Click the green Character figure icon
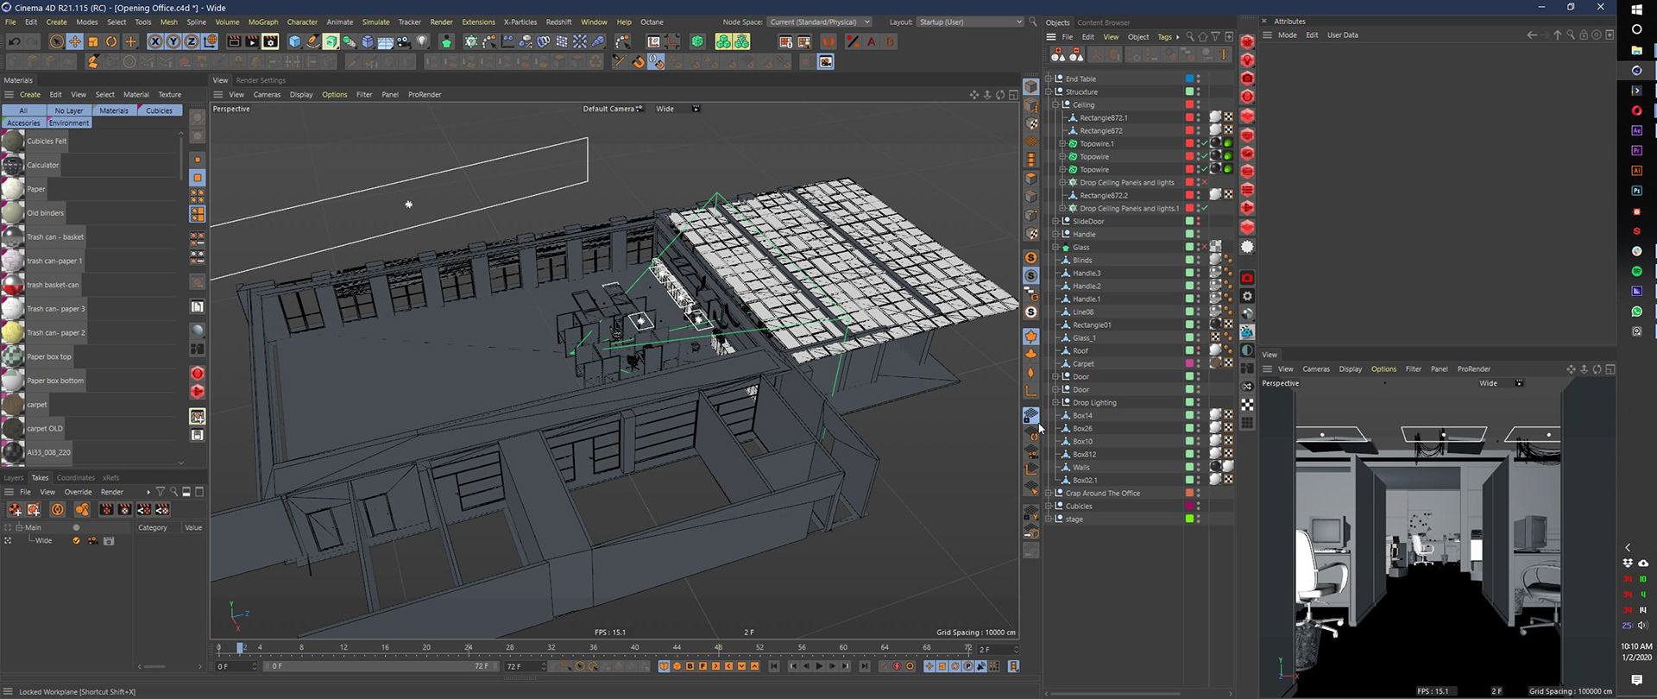Screen dimensions: 1657x699 coord(446,41)
